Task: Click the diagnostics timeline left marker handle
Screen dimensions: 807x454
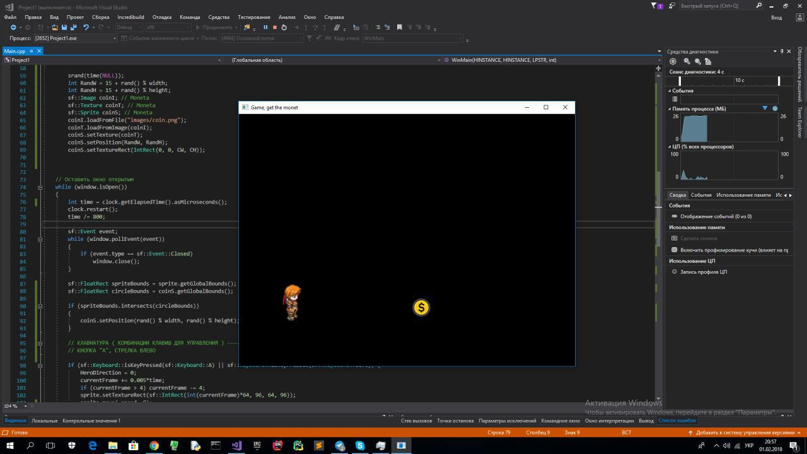Action: click(680, 81)
